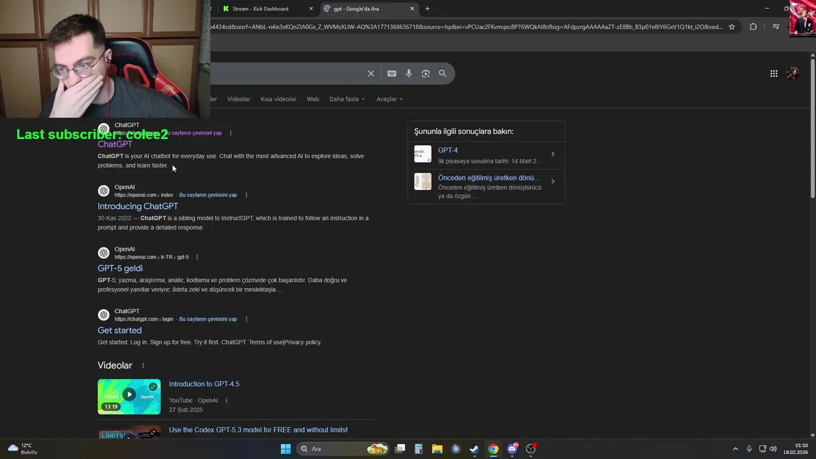The image size is (816, 459).
Task: Open Steam from the taskbar
Action: tap(474, 449)
